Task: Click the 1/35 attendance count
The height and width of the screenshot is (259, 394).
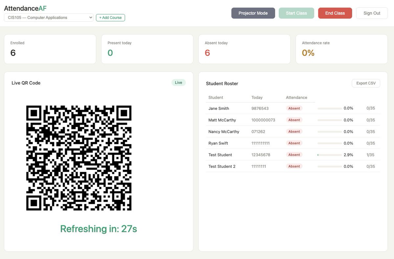Action: (370, 155)
